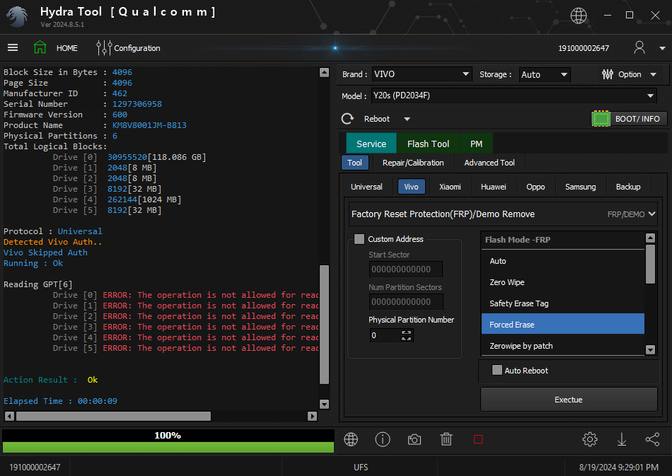
Task: Click the Reboot label
Action: click(x=377, y=119)
